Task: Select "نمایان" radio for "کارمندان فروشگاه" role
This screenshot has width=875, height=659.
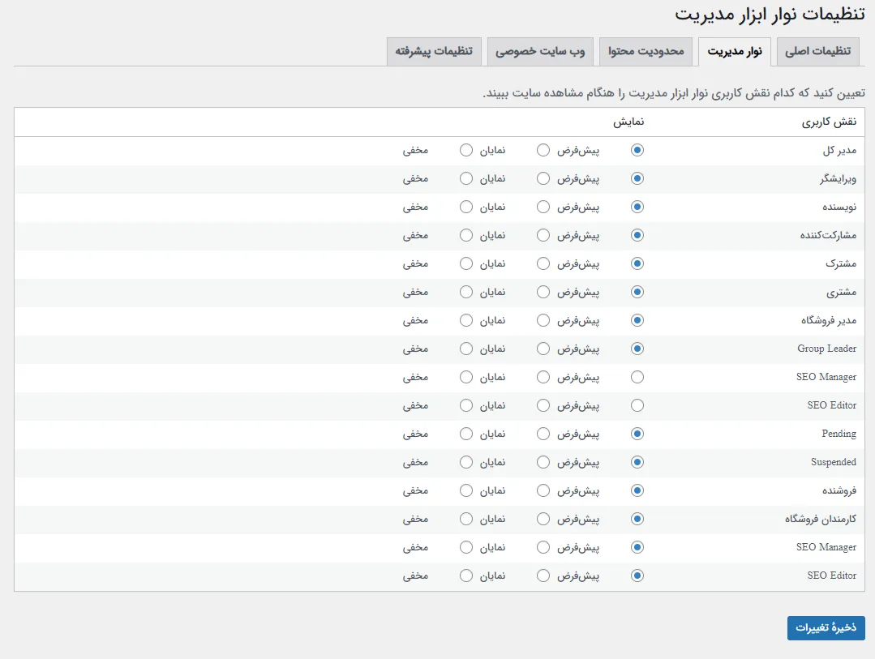Action: tap(543, 519)
